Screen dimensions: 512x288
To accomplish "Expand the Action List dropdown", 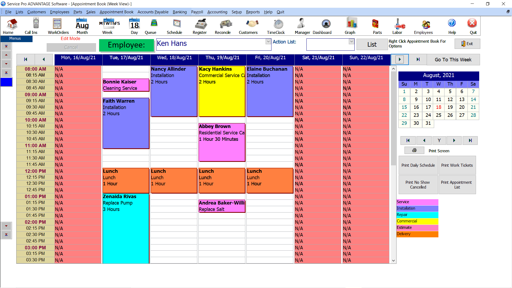I will click(351, 42).
